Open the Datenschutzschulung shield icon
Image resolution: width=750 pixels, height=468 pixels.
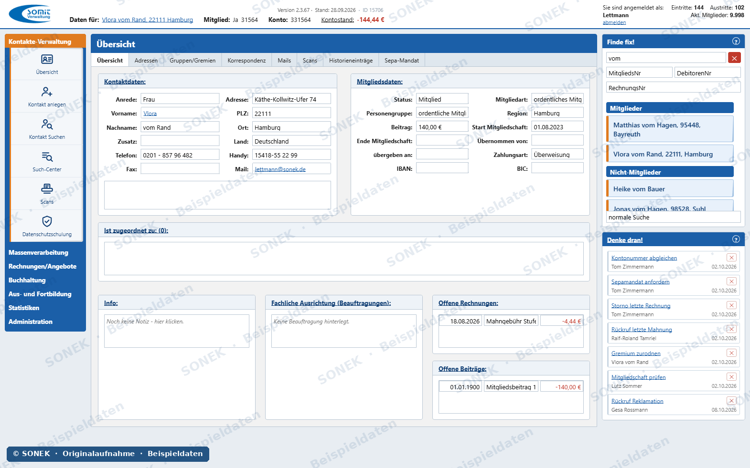click(x=47, y=221)
